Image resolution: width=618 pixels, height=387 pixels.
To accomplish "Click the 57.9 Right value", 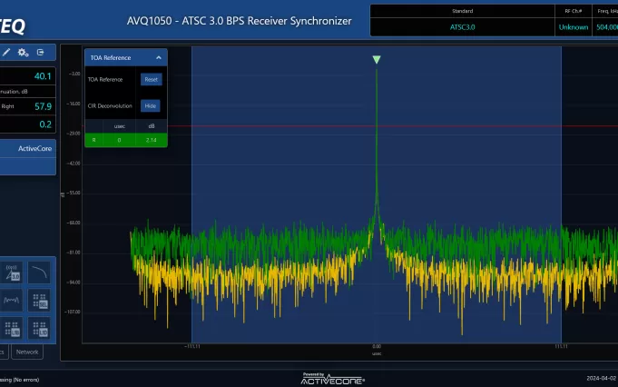I will [x=43, y=106].
